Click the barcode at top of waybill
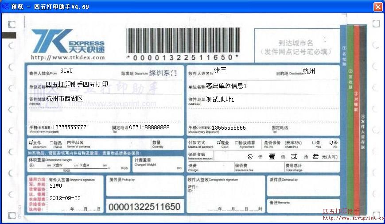This screenshot has width=385, height=224. coord(182,41)
